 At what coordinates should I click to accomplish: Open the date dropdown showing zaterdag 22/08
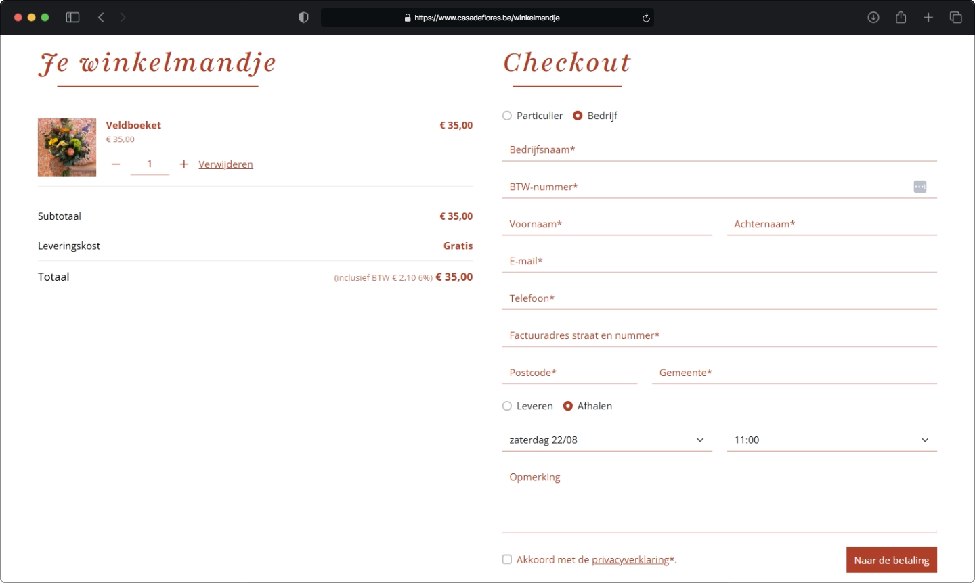[x=607, y=440]
